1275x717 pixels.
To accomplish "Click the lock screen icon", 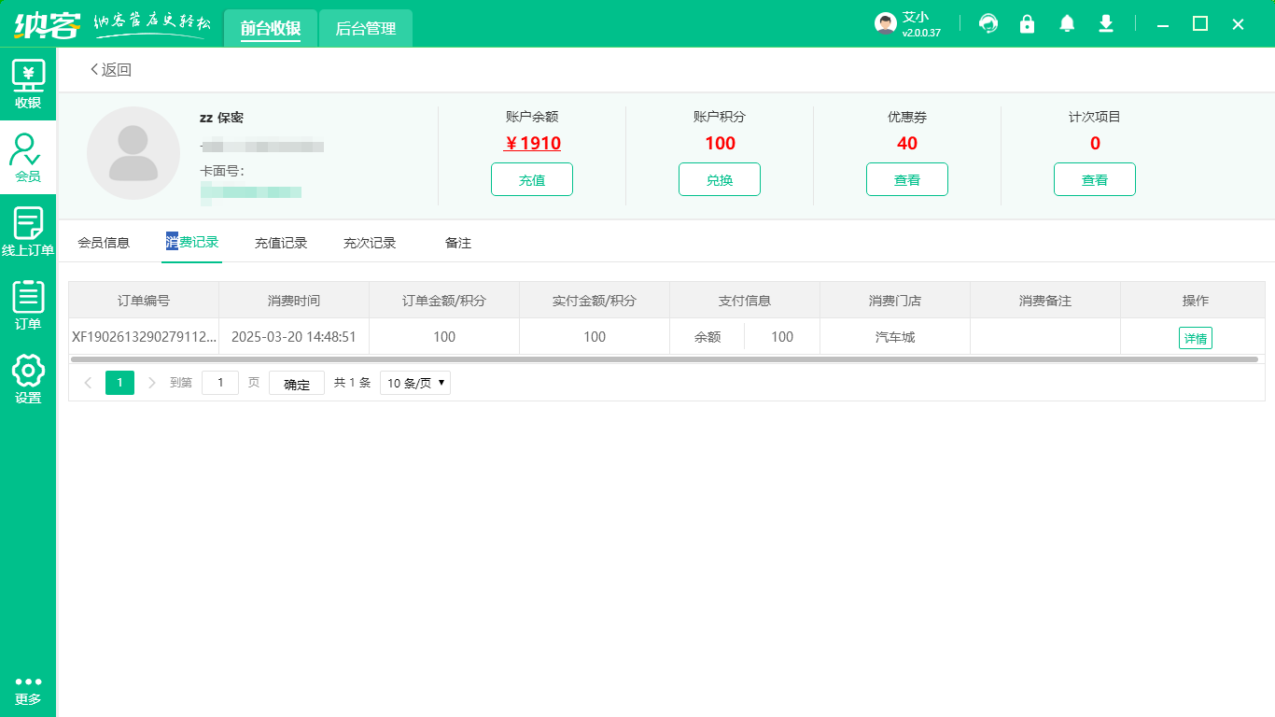I will (1027, 23).
